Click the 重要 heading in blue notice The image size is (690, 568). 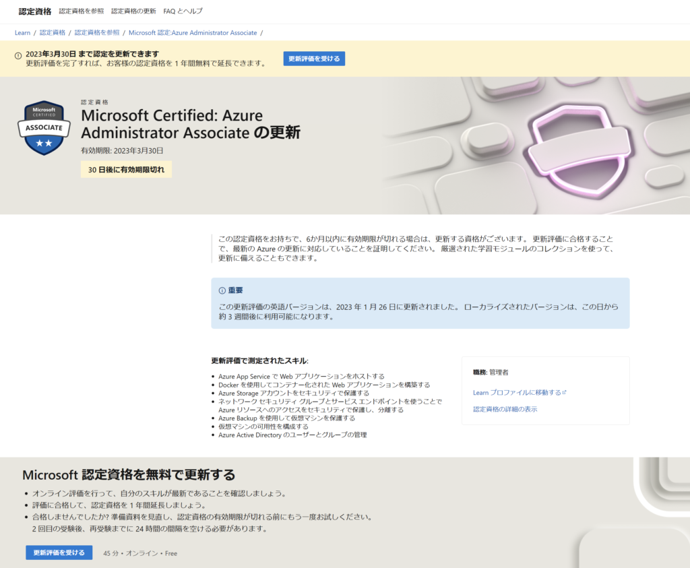[x=235, y=290]
